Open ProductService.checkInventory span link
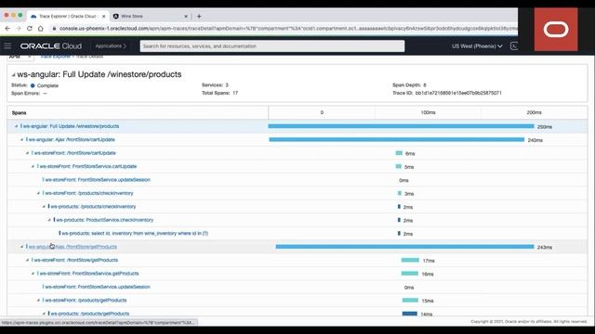This screenshot has width=595, height=334. pos(105,220)
